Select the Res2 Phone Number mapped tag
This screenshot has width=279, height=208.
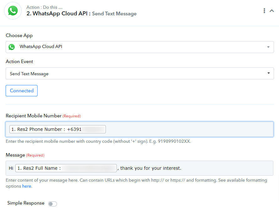[58, 129]
